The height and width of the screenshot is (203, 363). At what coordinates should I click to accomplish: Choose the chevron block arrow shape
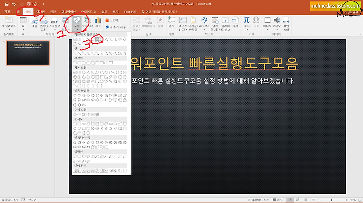(x=106, y=100)
